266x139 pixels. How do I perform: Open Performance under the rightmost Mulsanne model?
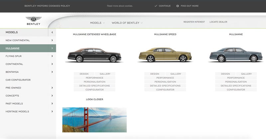pyautogui.click(x=236, y=78)
